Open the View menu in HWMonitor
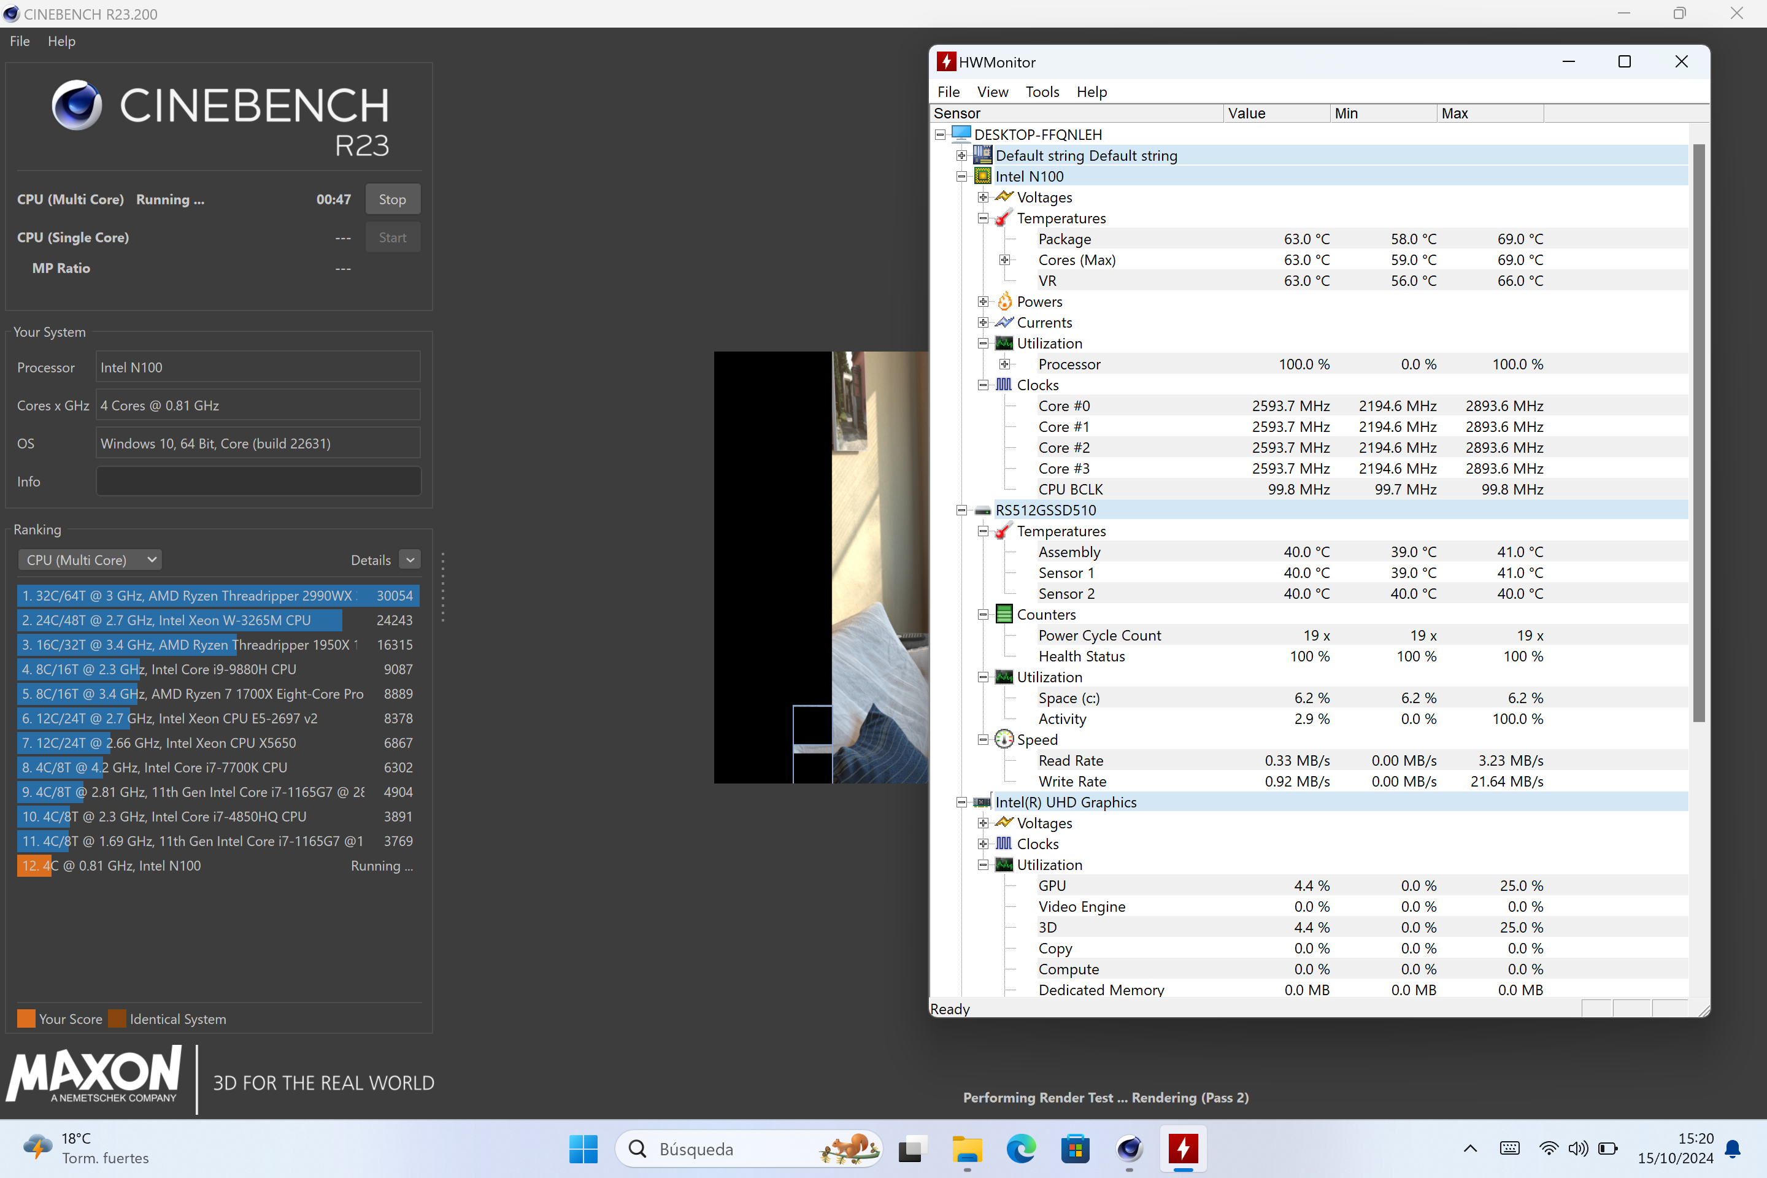 [990, 91]
